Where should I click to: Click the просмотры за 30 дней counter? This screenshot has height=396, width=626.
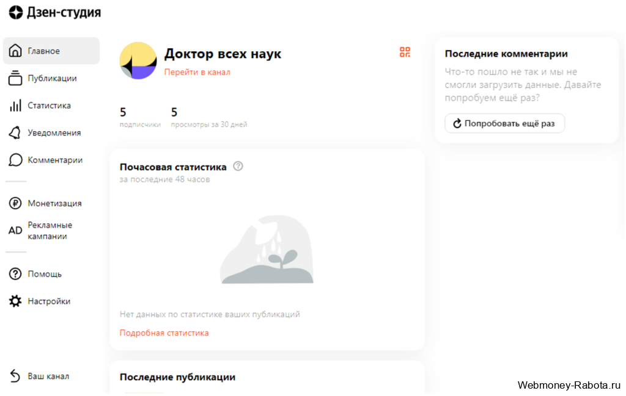click(x=209, y=117)
